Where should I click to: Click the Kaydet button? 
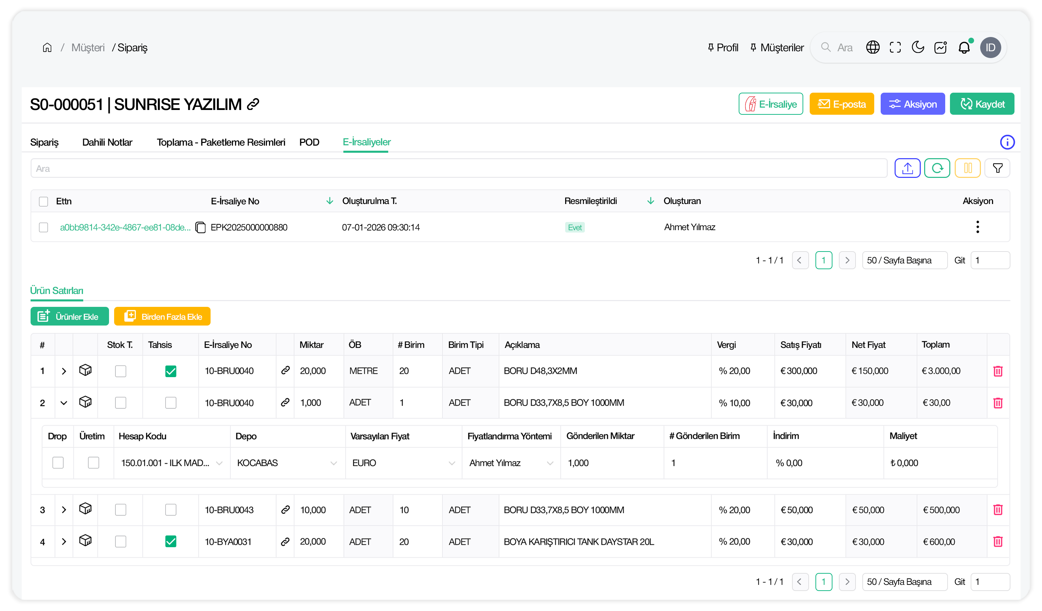click(x=982, y=104)
